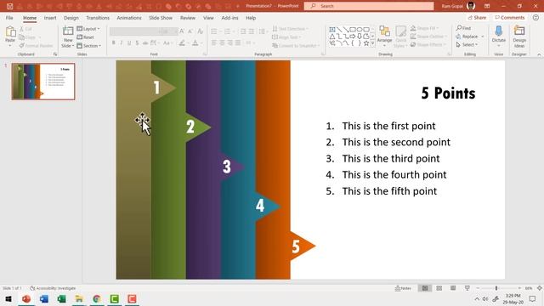
Task: Apply the font color swatch
Action: click(x=196, y=43)
